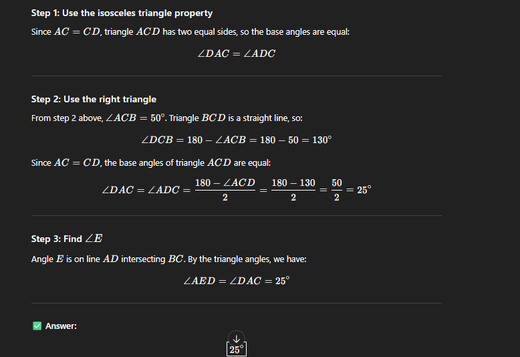
Task: Click the ∠DCB = 130° equation line
Action: coord(237,140)
